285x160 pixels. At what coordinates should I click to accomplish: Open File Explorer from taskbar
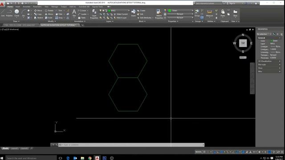[x=82, y=158]
